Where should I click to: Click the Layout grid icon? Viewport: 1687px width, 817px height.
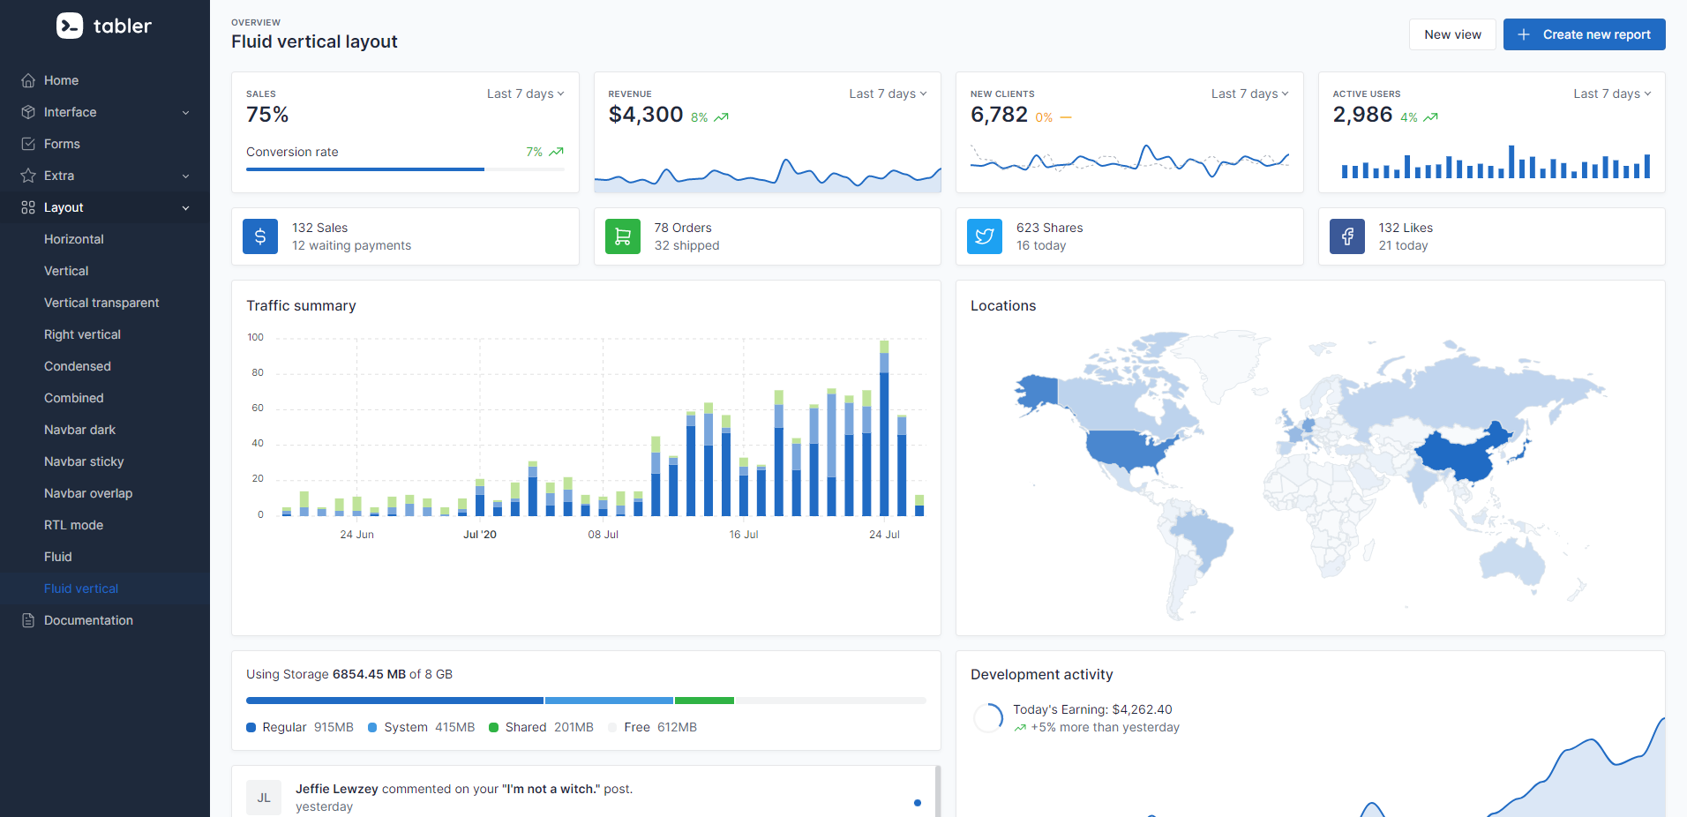click(x=28, y=207)
